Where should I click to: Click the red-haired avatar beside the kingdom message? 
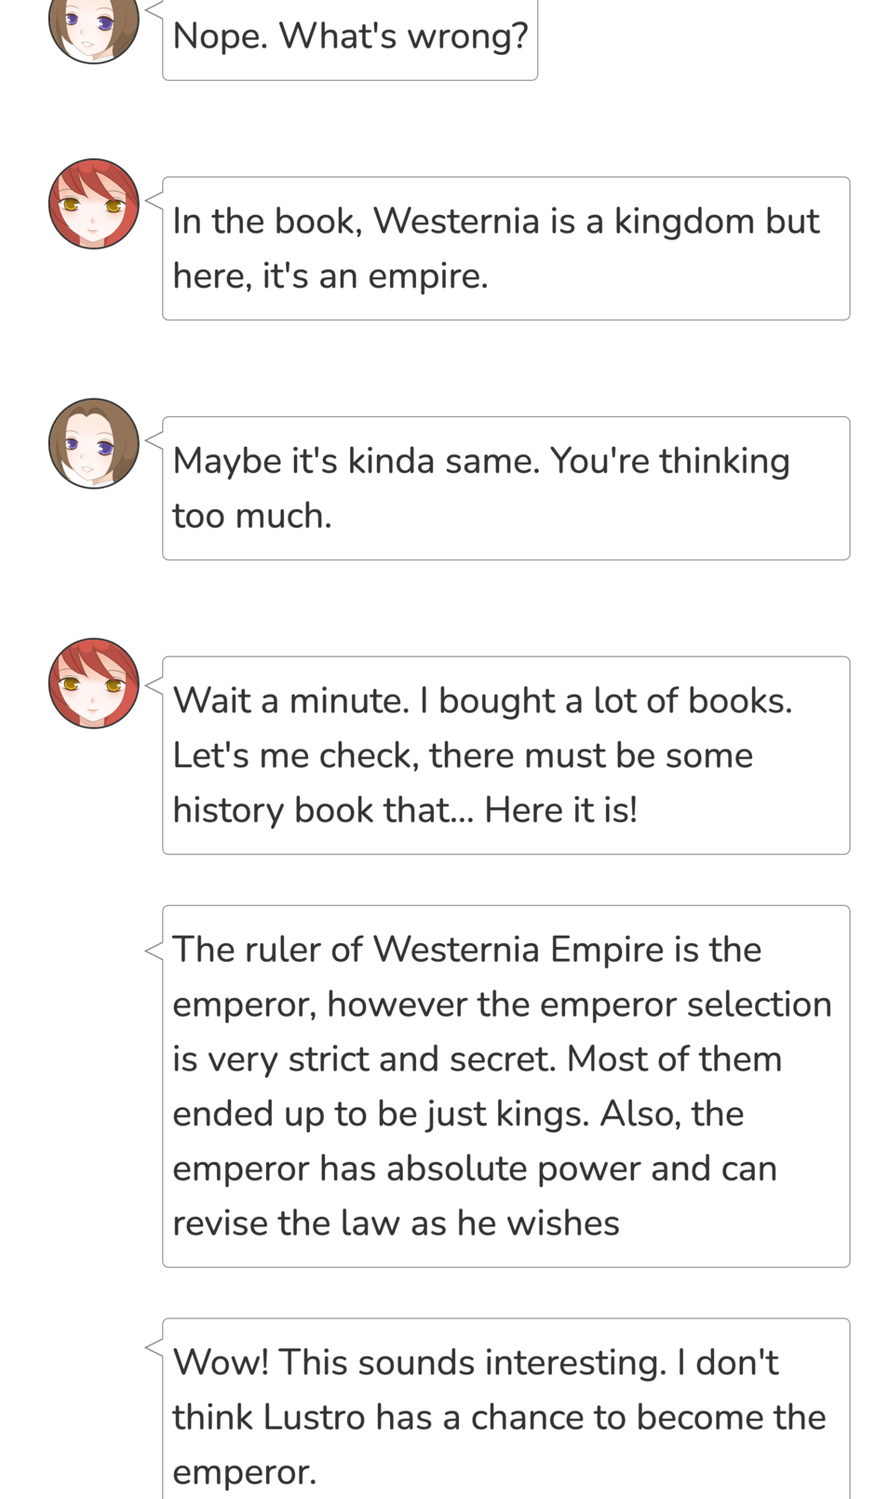(x=93, y=204)
